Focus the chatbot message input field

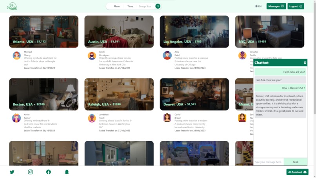pos(269,162)
